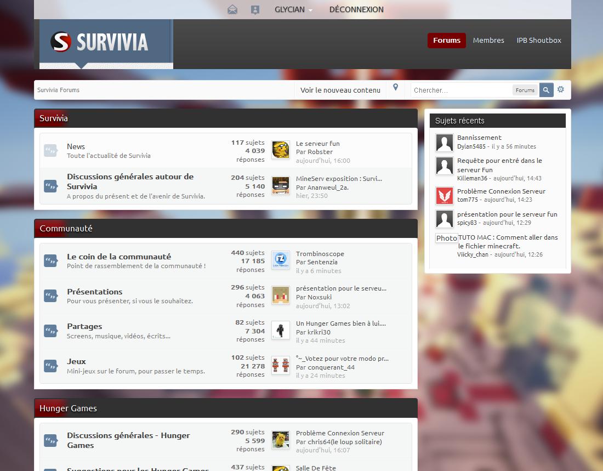Open the topic Le serveur fun
603x471 pixels.
point(317,144)
